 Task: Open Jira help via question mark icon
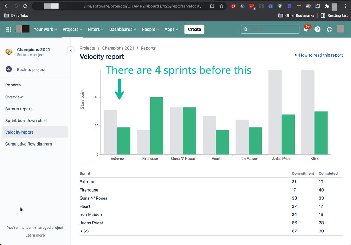317,29
